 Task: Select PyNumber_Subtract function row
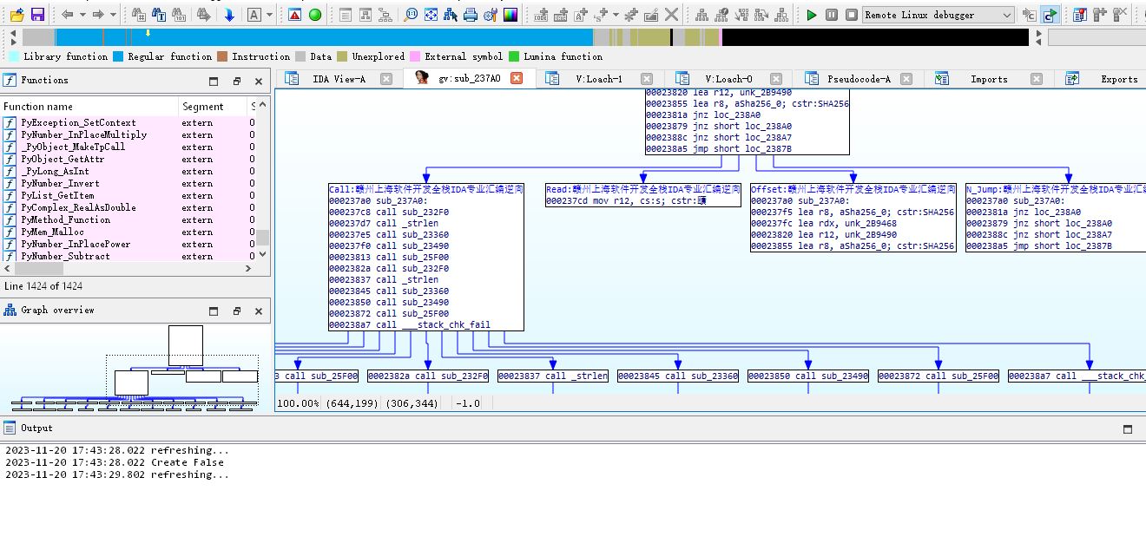[128, 257]
